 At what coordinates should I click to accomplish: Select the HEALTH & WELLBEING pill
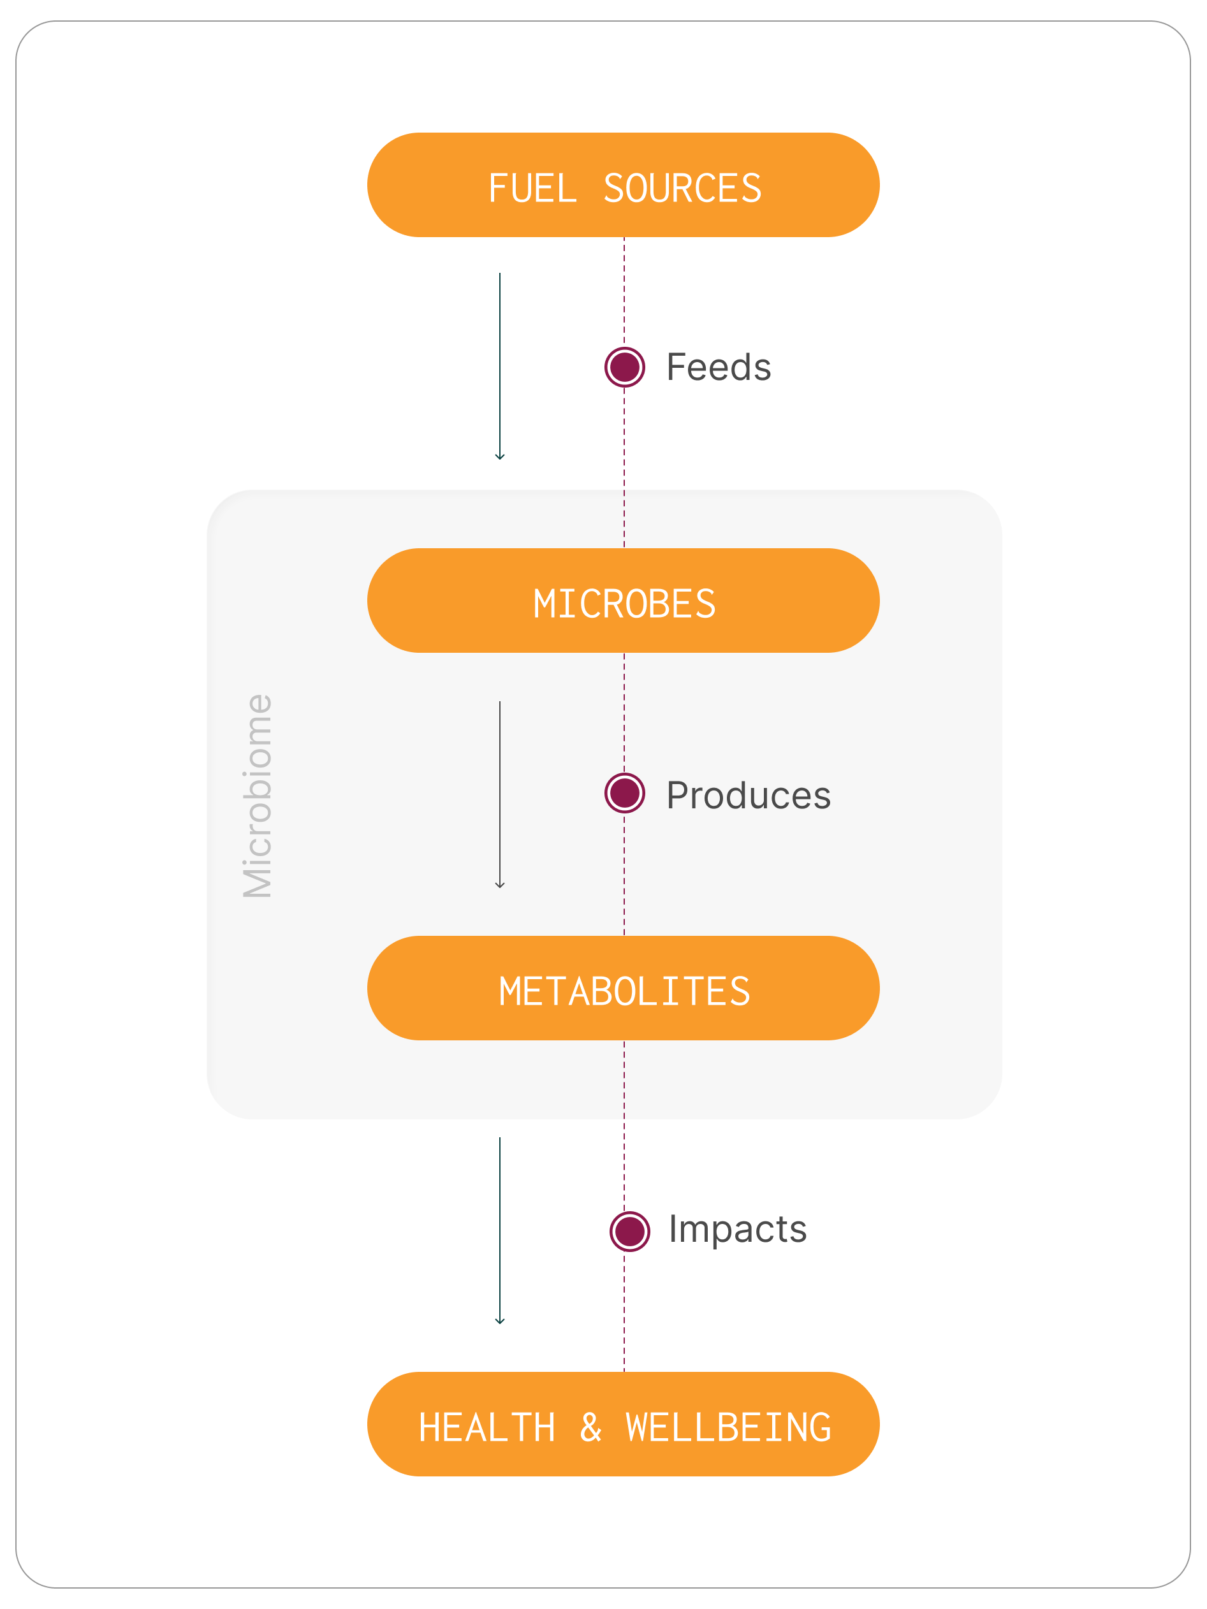[x=623, y=1424]
